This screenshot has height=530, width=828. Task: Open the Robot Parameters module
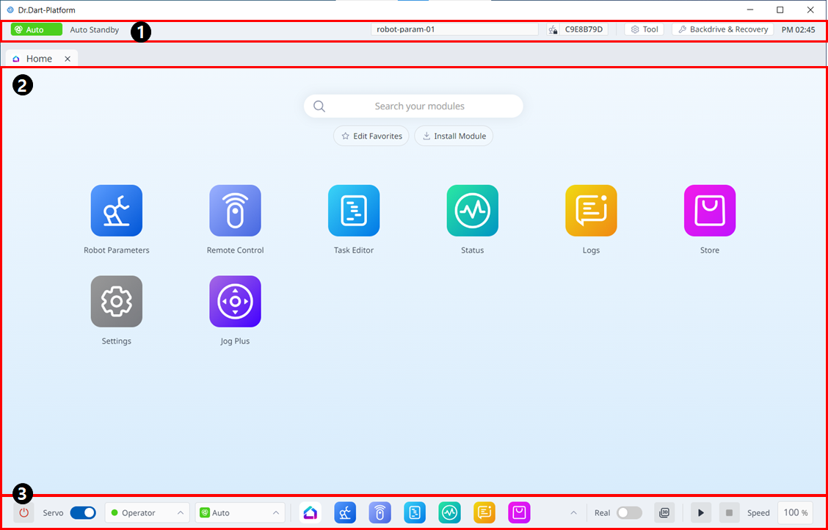pos(116,211)
